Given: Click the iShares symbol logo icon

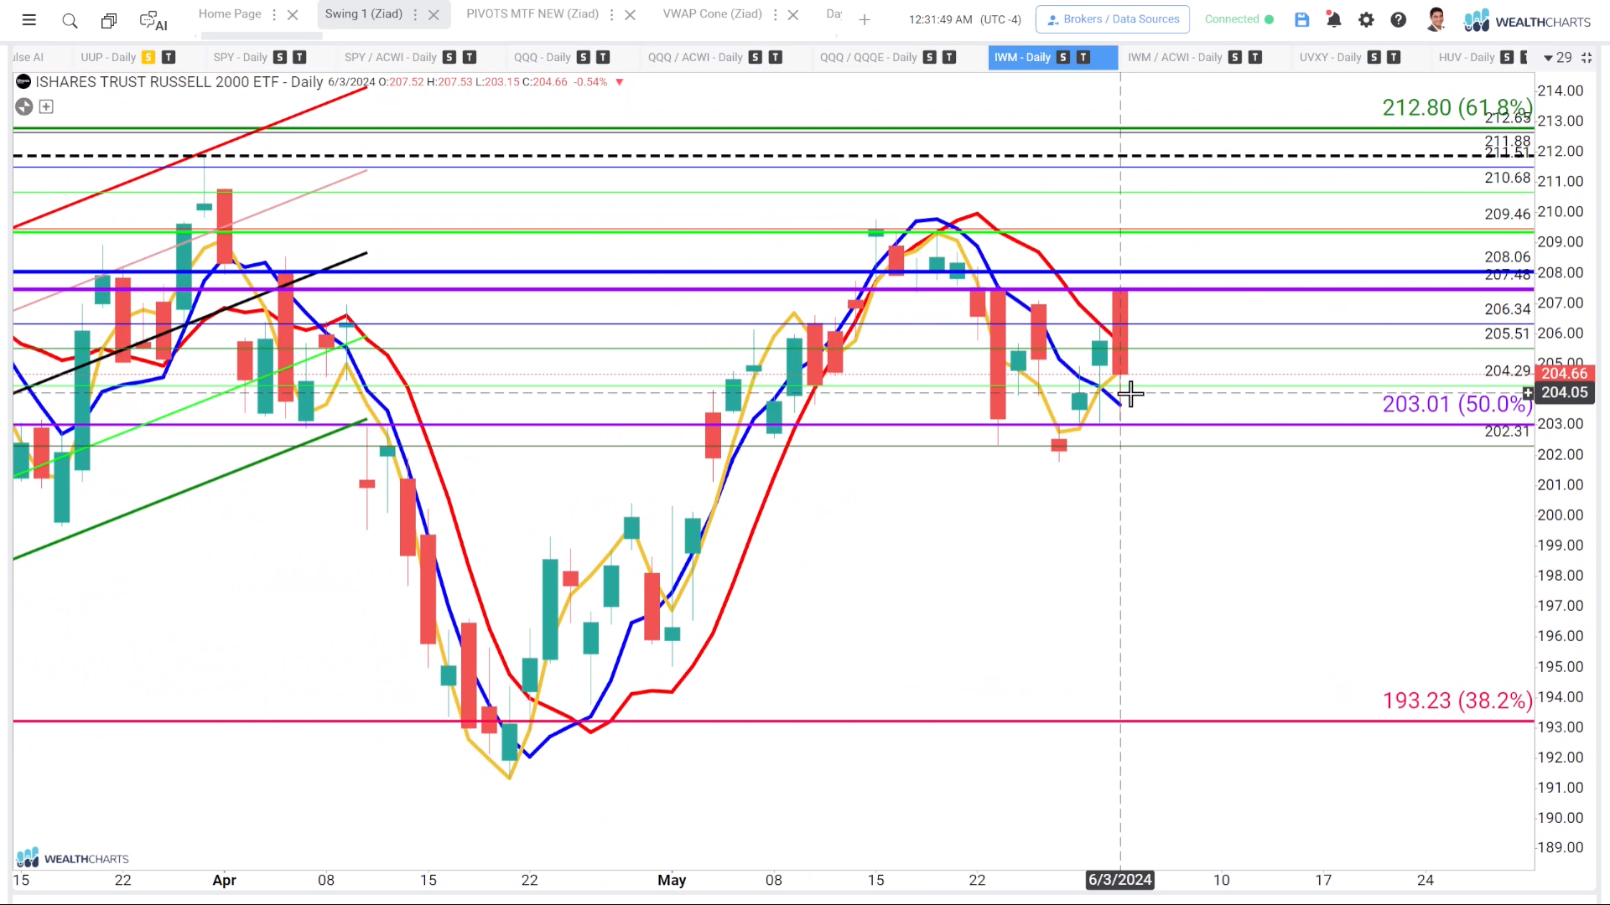Looking at the screenshot, I should tap(23, 81).
